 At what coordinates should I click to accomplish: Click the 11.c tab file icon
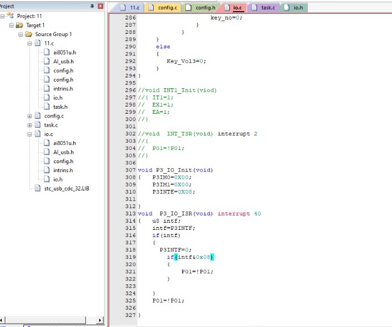click(x=123, y=8)
